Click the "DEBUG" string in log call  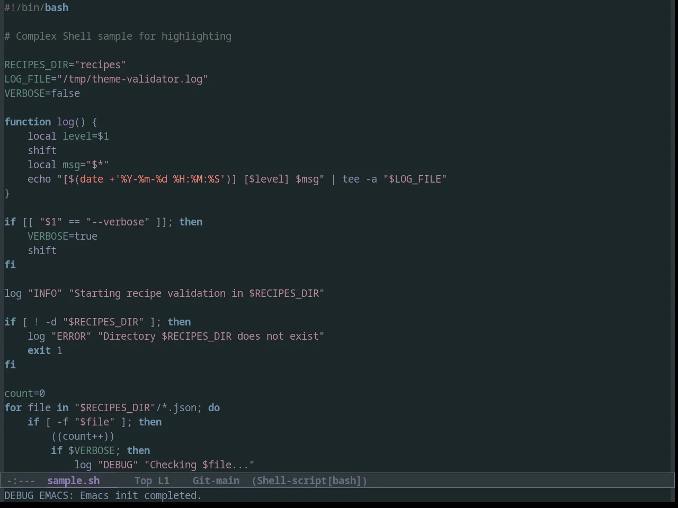(x=118, y=465)
